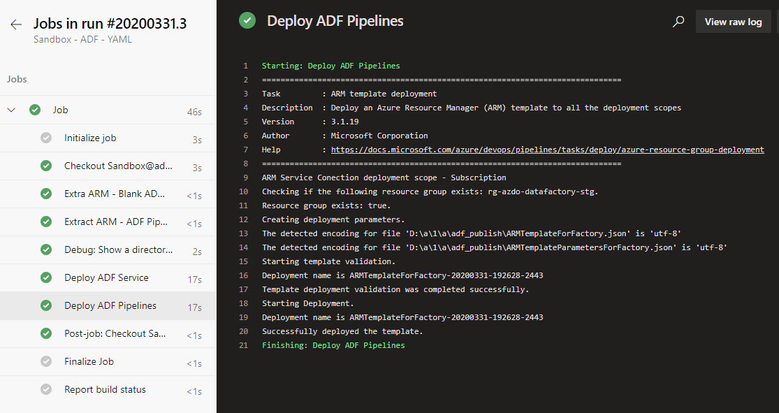Select the Job row in the jobs list
Viewport: 779px width, 413px height.
[x=108, y=110]
